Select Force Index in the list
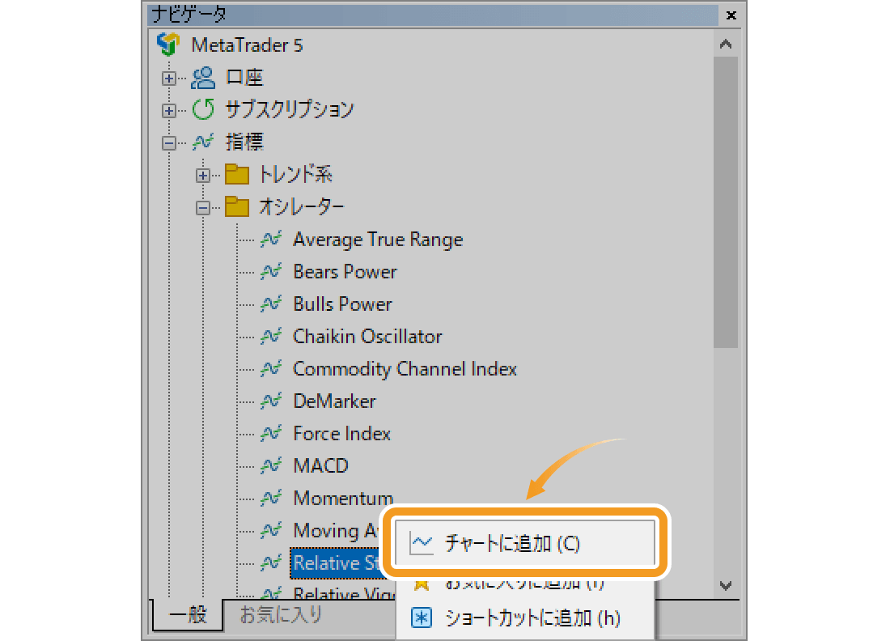 coord(341,434)
